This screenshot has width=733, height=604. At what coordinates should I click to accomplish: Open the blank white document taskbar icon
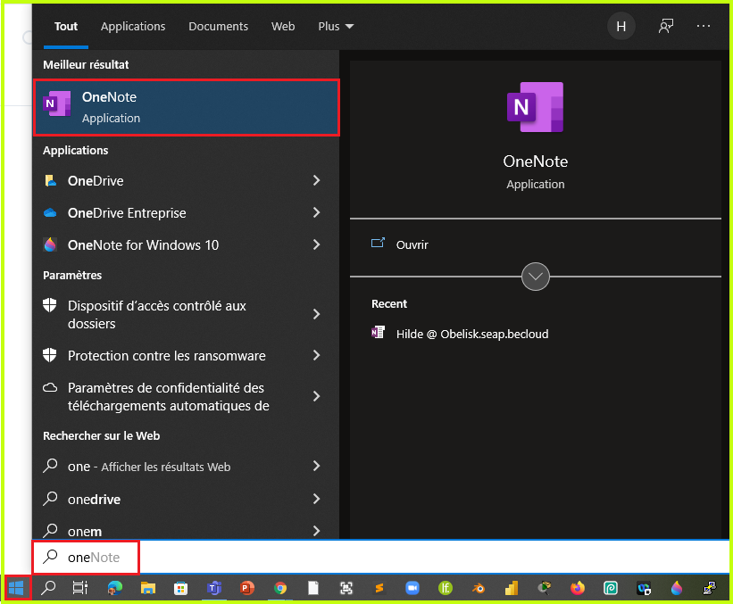[313, 588]
